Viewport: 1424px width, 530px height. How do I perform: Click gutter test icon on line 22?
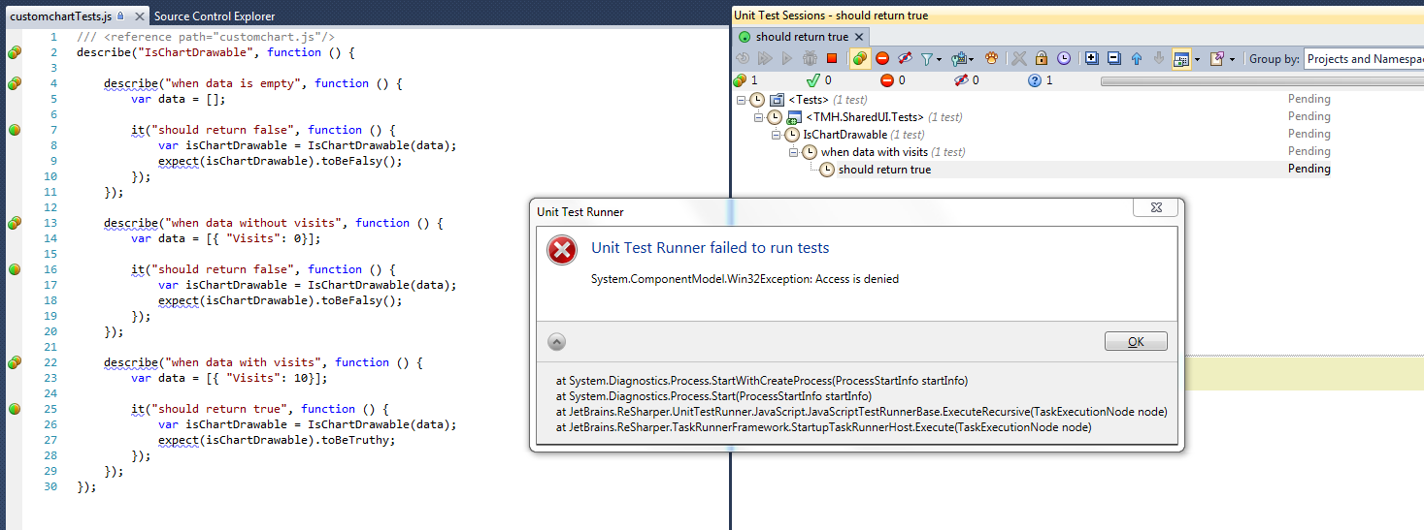coord(14,362)
